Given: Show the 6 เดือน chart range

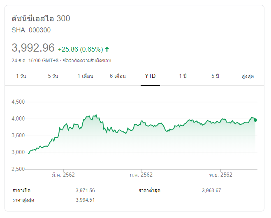Looking at the screenshot, I should (118, 76).
